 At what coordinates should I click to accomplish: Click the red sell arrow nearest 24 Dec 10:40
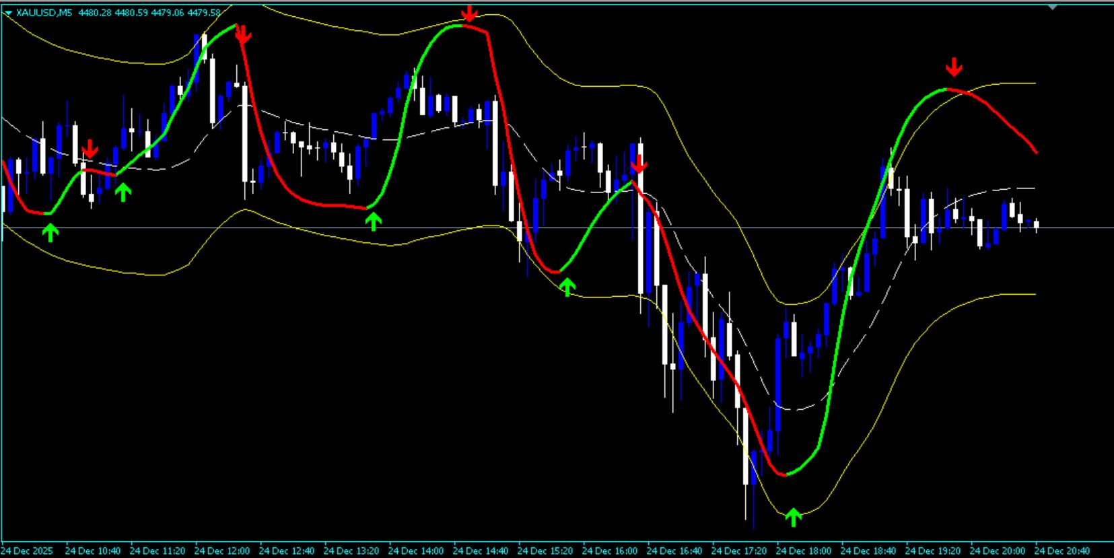tap(90, 149)
